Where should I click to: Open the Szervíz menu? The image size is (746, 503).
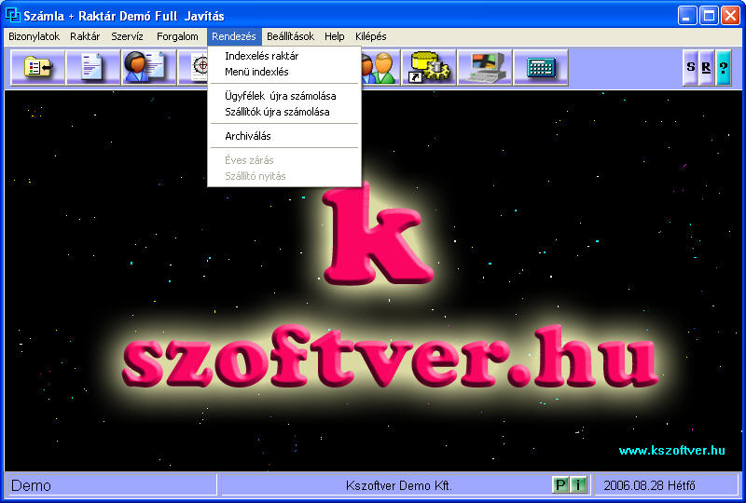[127, 36]
